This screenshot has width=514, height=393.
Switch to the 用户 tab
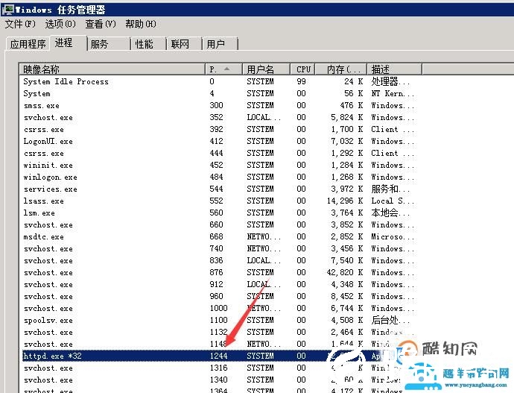pos(220,44)
